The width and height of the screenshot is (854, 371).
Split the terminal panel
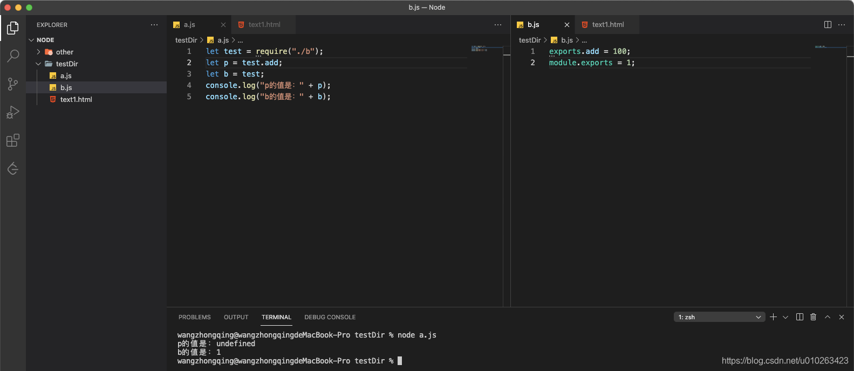click(800, 317)
